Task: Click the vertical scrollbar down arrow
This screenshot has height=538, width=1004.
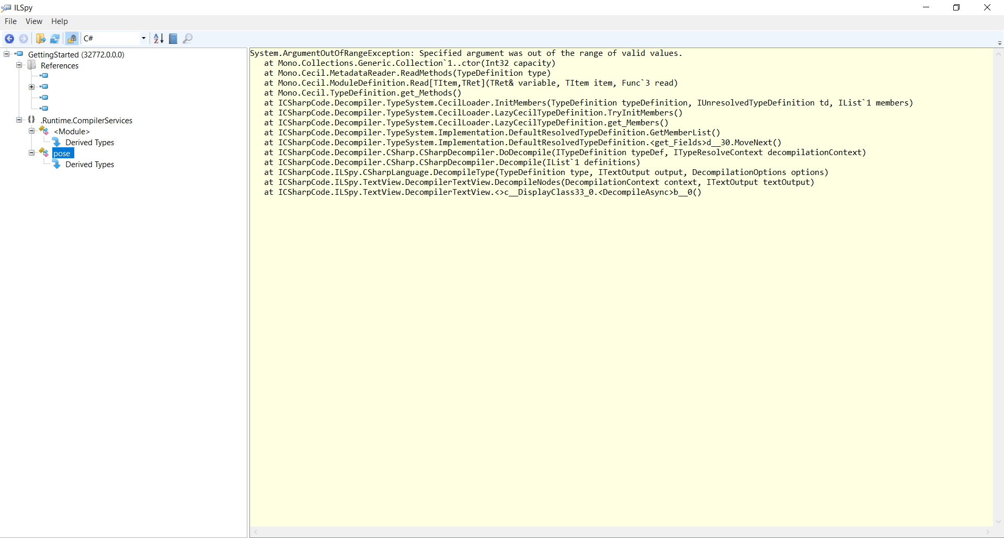Action: (x=998, y=522)
